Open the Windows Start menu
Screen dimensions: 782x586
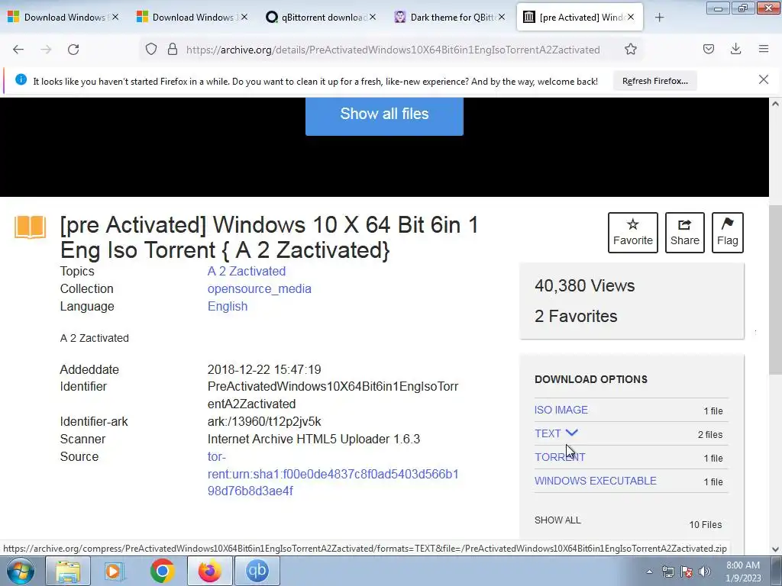click(20, 571)
